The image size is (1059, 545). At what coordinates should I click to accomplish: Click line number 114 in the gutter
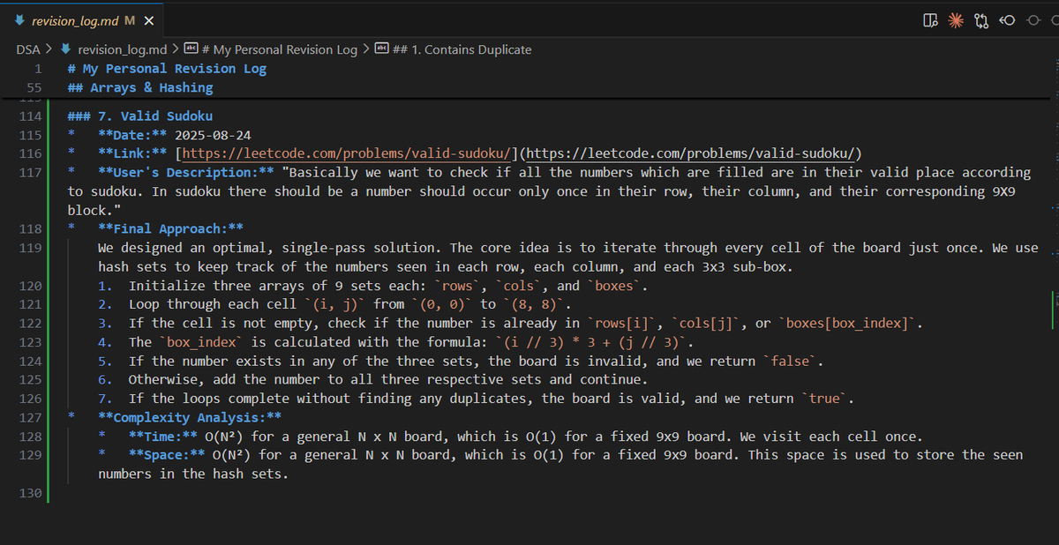[30, 116]
